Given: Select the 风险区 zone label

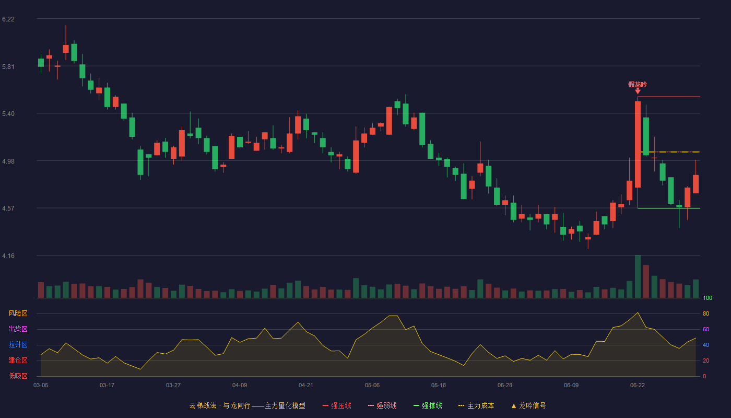Looking at the screenshot, I should coord(18,313).
